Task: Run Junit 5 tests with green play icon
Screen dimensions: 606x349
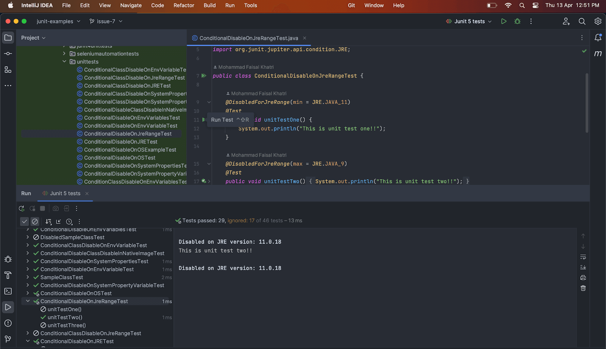Action: (503, 22)
